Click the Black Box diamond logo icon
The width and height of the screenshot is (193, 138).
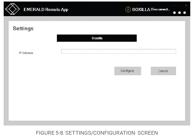click(13, 9)
